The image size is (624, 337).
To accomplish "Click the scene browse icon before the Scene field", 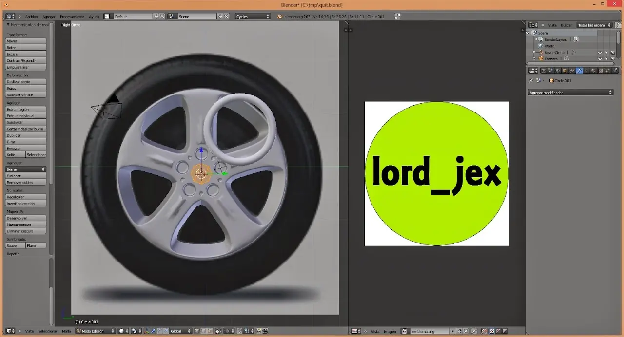I will click(172, 16).
